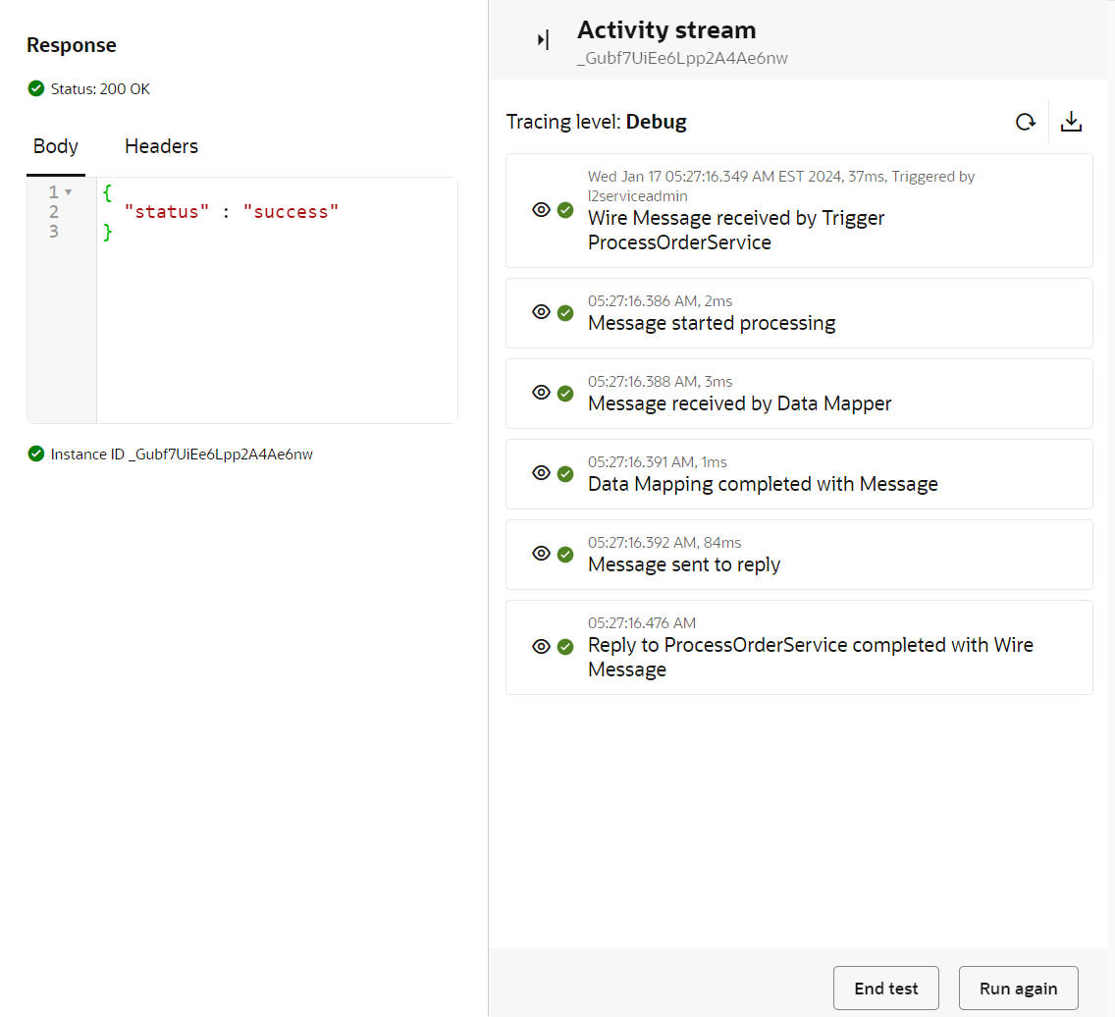Download the activity stream log
Viewport: 1115px width, 1017px height.
pos(1071,122)
